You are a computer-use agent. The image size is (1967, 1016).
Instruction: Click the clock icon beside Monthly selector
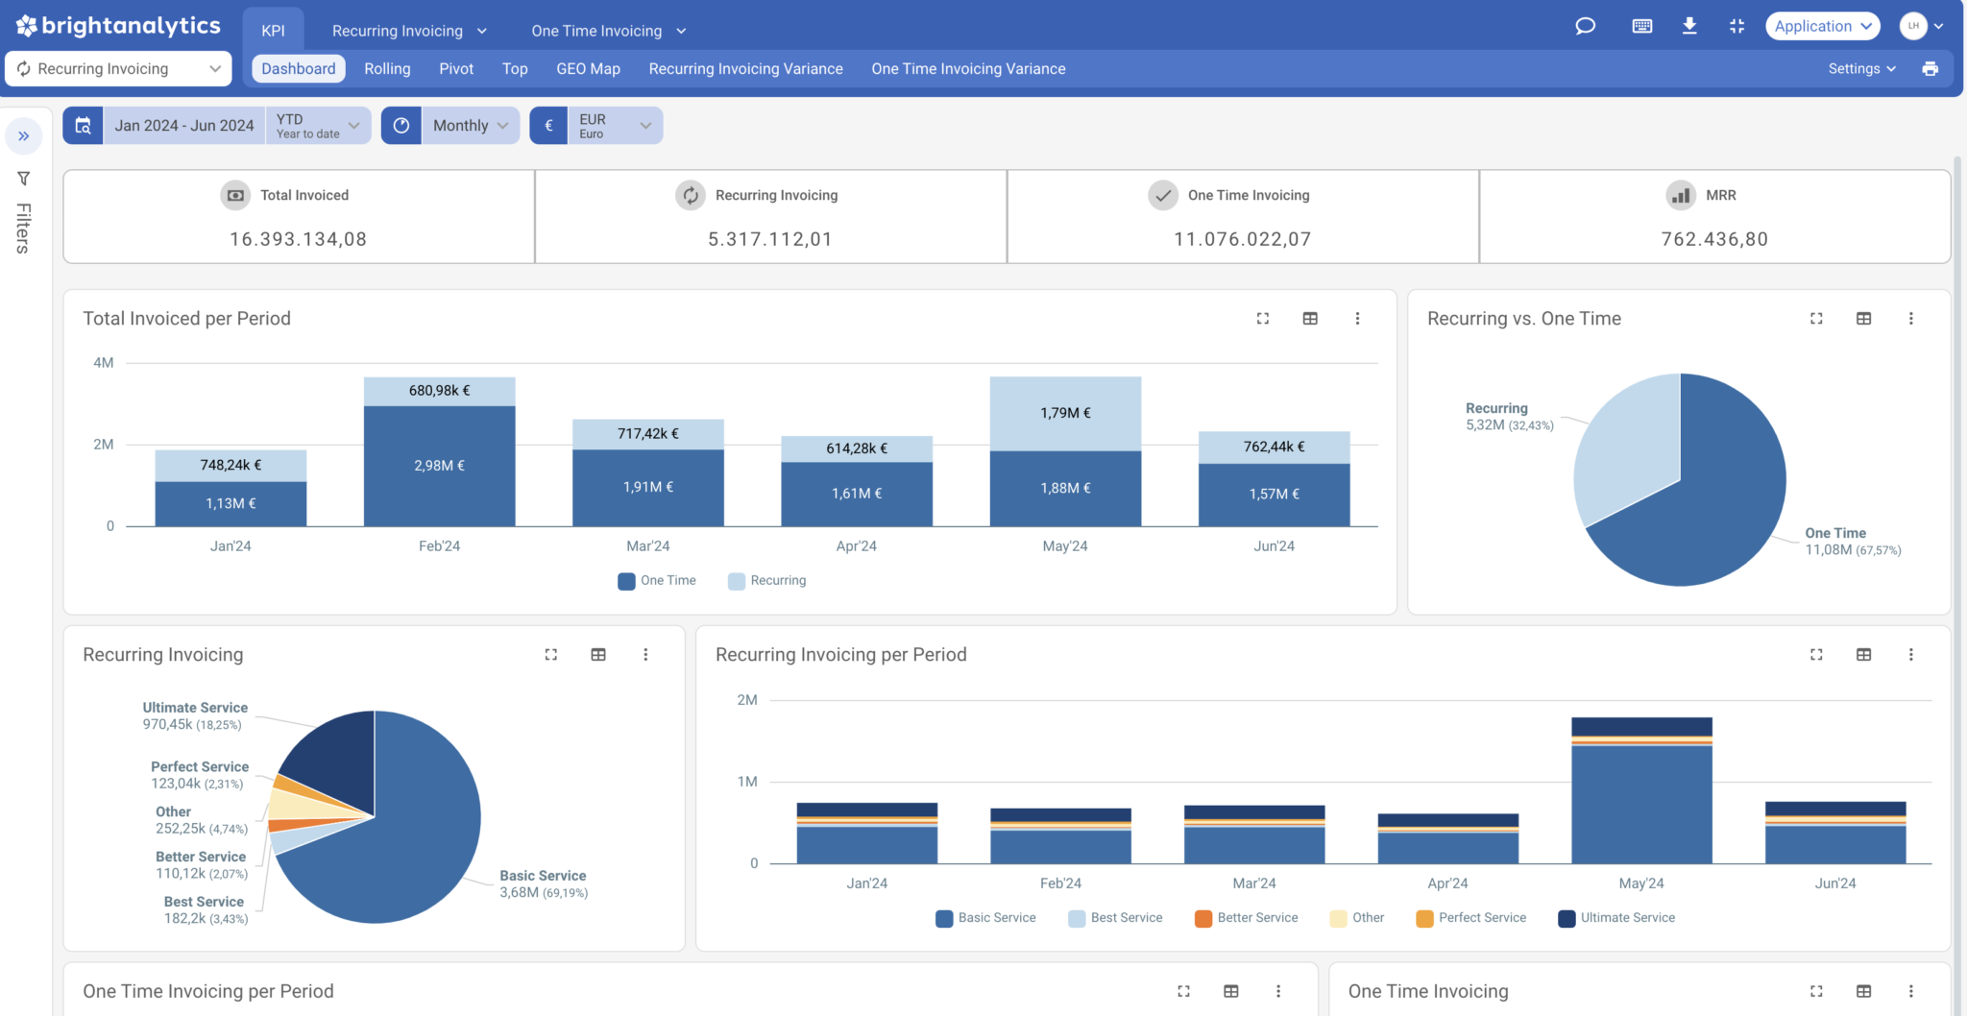[401, 125]
